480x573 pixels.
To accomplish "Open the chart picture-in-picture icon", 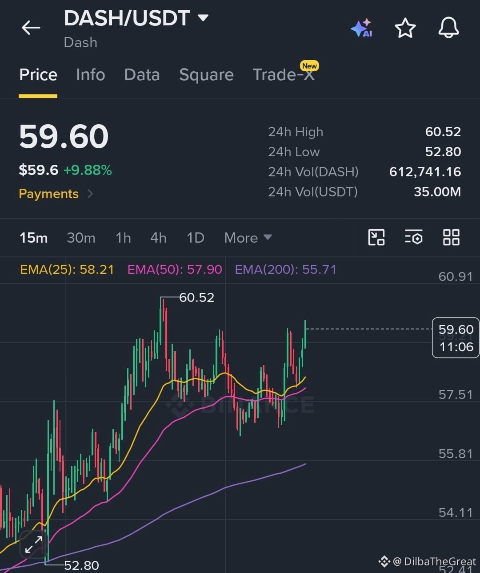I will pyautogui.click(x=376, y=237).
